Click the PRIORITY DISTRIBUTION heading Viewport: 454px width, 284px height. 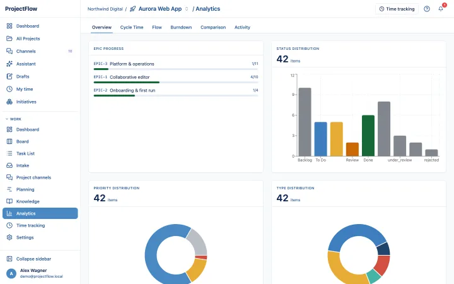click(x=117, y=188)
